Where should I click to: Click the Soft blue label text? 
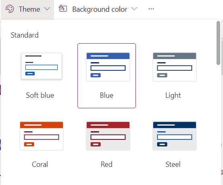coord(40,95)
